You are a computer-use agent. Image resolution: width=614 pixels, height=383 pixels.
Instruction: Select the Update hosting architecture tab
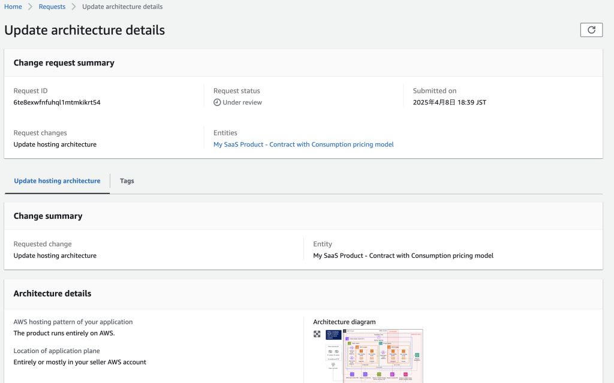pyautogui.click(x=57, y=180)
